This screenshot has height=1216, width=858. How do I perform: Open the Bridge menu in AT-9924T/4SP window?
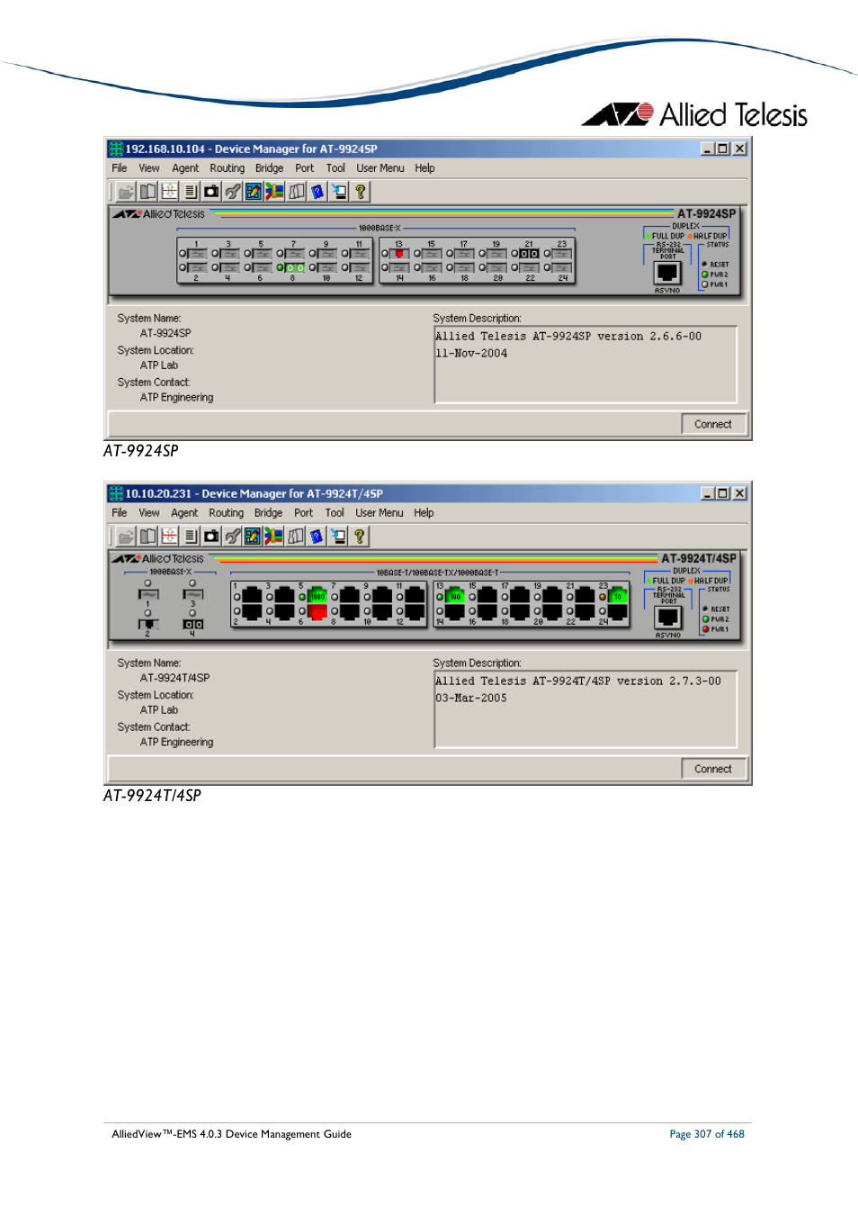click(268, 513)
